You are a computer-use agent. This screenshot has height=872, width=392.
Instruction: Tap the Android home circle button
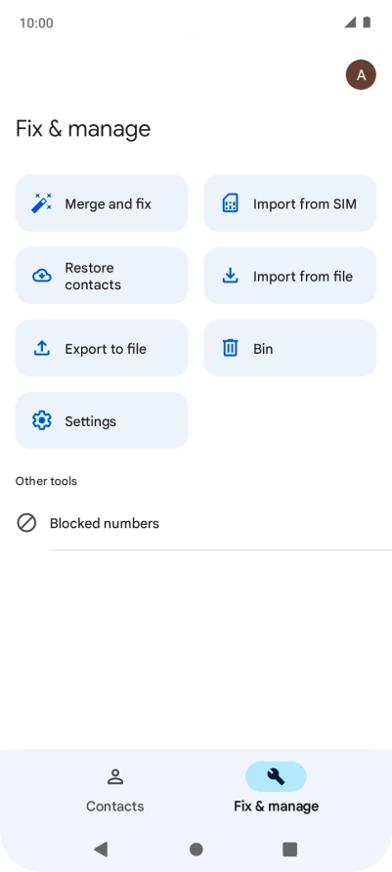[x=196, y=849]
